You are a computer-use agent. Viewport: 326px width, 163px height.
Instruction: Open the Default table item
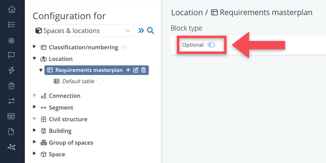78,81
